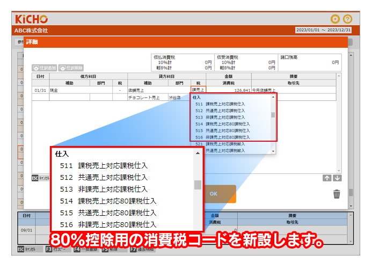
Task: Click the tax list scrollbar thumb
Action: coord(273,115)
